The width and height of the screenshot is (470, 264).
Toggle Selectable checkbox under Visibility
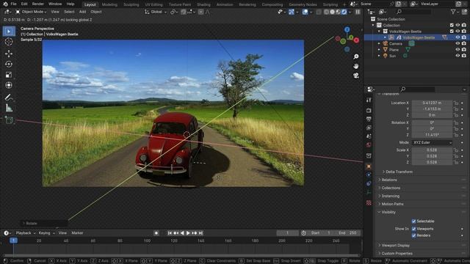pyautogui.click(x=413, y=221)
